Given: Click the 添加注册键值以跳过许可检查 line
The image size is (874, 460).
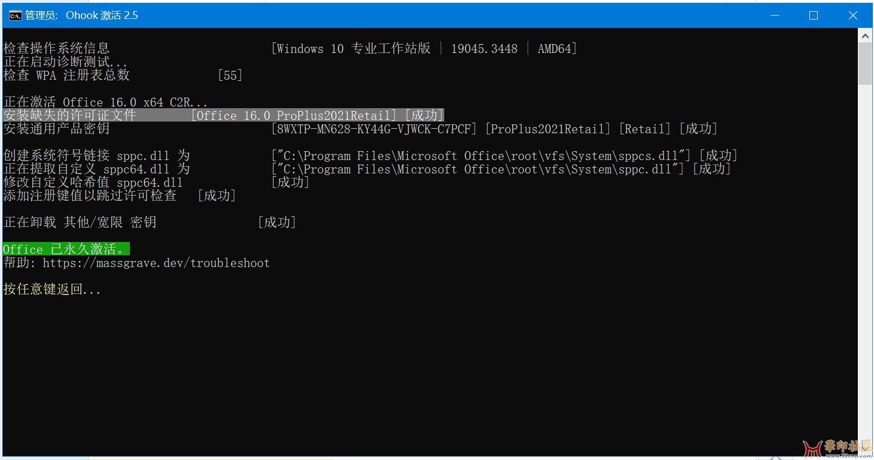Looking at the screenshot, I should click(x=90, y=196).
